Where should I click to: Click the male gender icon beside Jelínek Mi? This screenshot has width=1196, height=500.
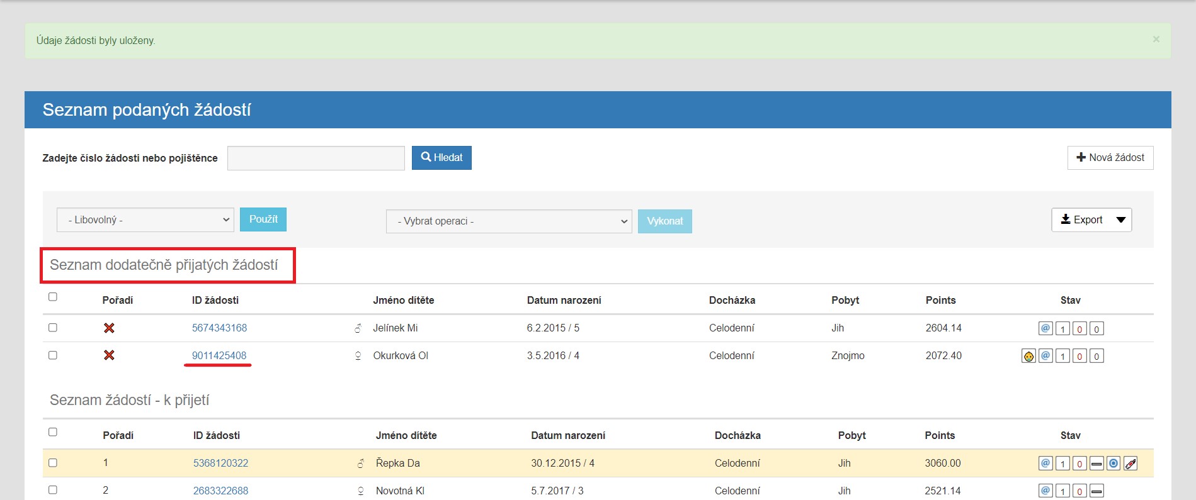coord(358,328)
